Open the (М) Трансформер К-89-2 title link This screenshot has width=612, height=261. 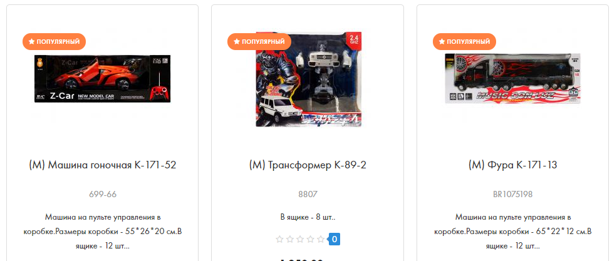tap(308, 165)
